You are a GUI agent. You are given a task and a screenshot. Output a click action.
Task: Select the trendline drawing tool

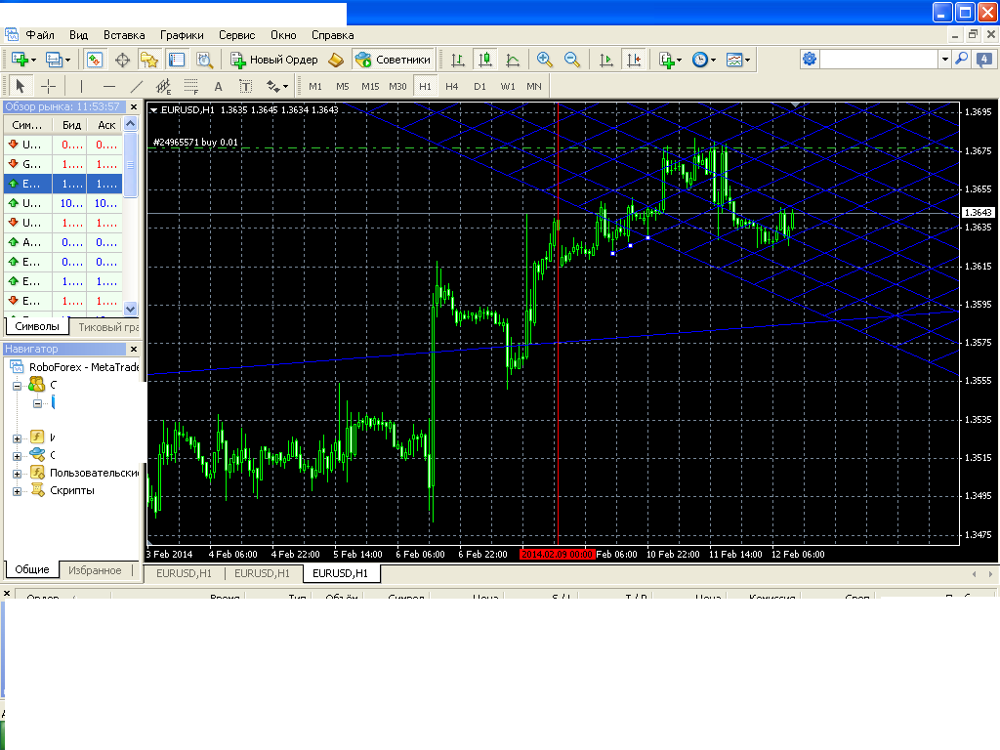click(x=137, y=86)
